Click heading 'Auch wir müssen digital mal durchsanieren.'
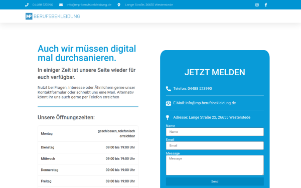Viewport: 301px width, 188px height. tap(87, 53)
